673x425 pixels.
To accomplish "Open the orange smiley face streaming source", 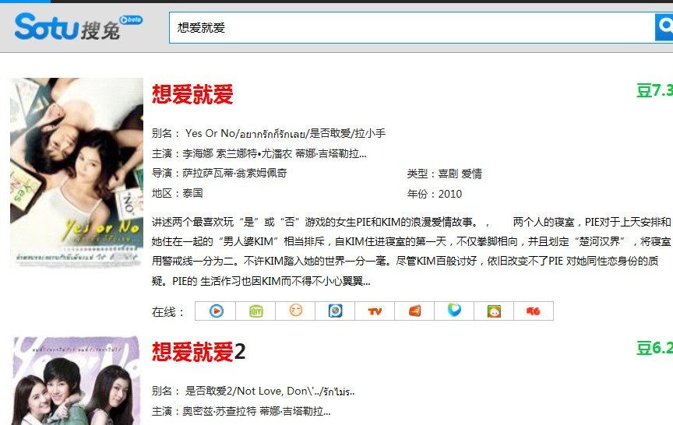I will coord(295,311).
